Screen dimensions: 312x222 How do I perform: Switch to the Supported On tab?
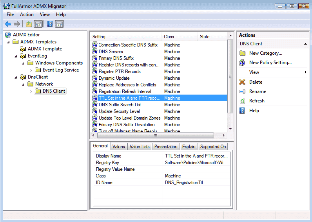click(x=213, y=147)
